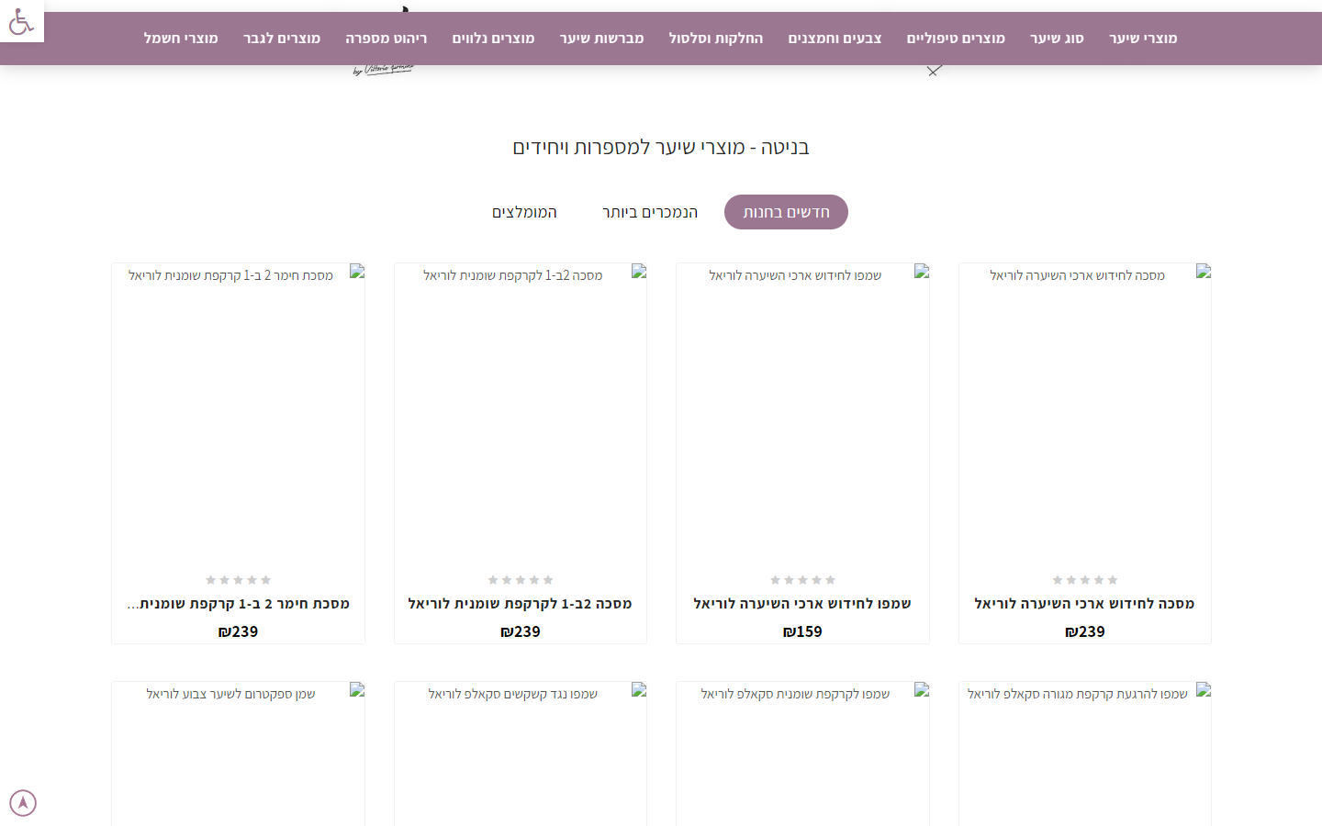Click the broken image icon of שמן ספקטרום לשיער צבוע
The image size is (1322, 826).
(357, 690)
